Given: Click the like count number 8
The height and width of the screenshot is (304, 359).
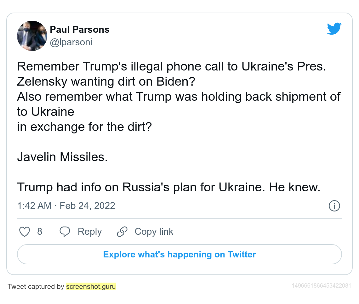Looking at the screenshot, I should point(40,232).
